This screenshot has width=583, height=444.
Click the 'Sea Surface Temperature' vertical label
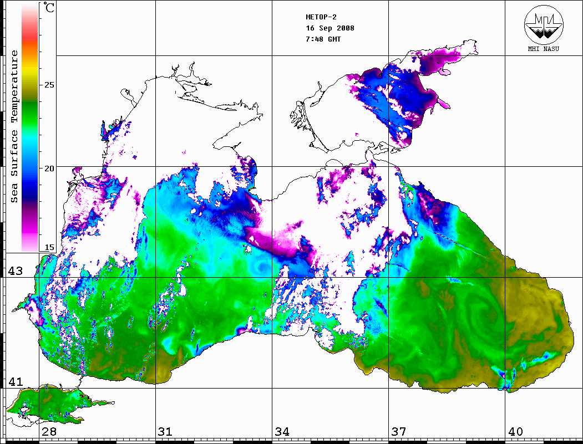tap(14, 126)
